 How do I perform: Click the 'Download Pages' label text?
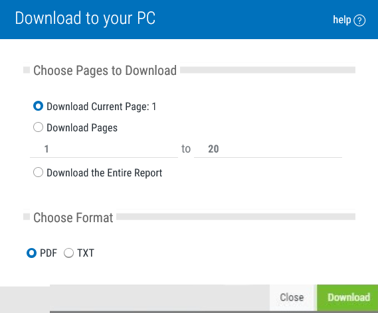coord(82,128)
